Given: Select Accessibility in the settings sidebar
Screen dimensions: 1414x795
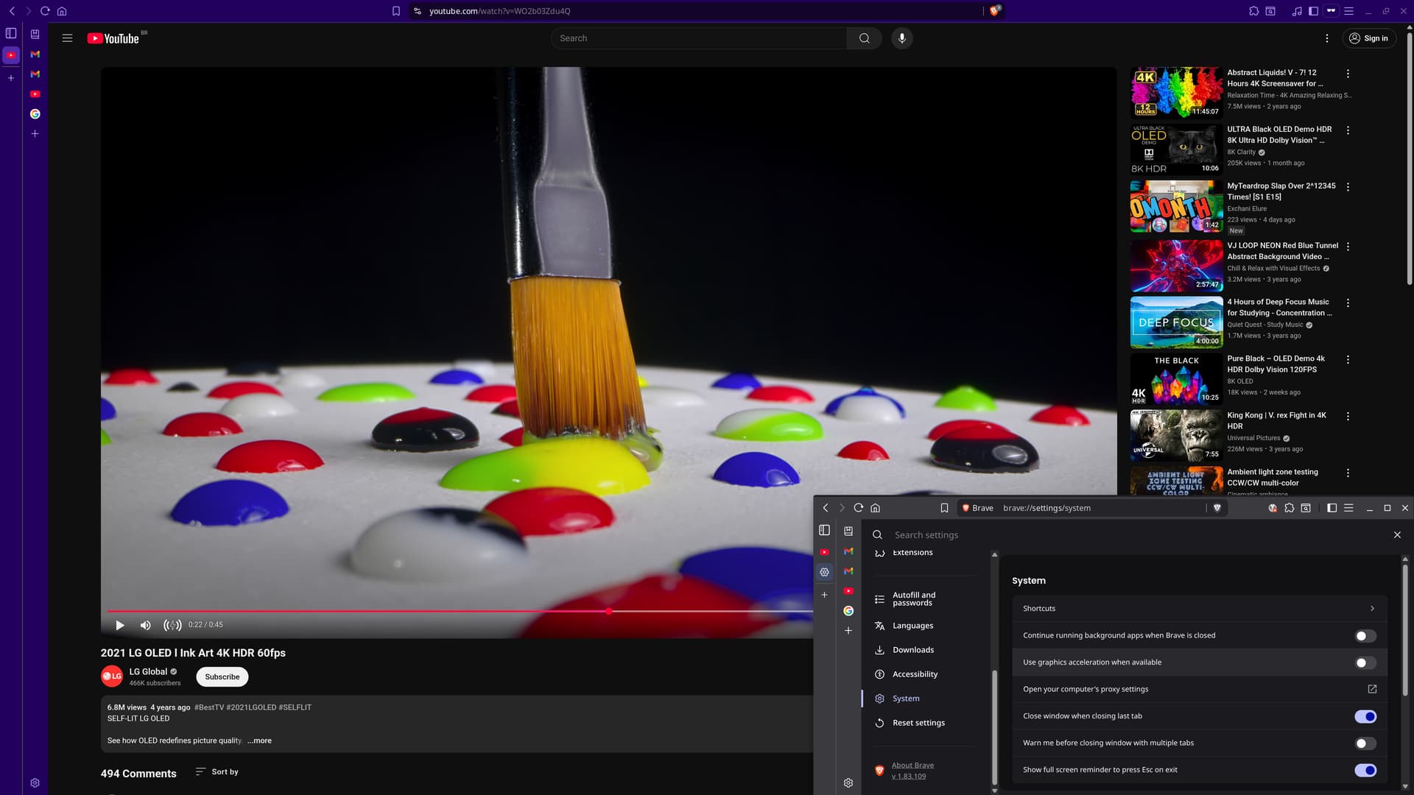Looking at the screenshot, I should pyautogui.click(x=915, y=674).
